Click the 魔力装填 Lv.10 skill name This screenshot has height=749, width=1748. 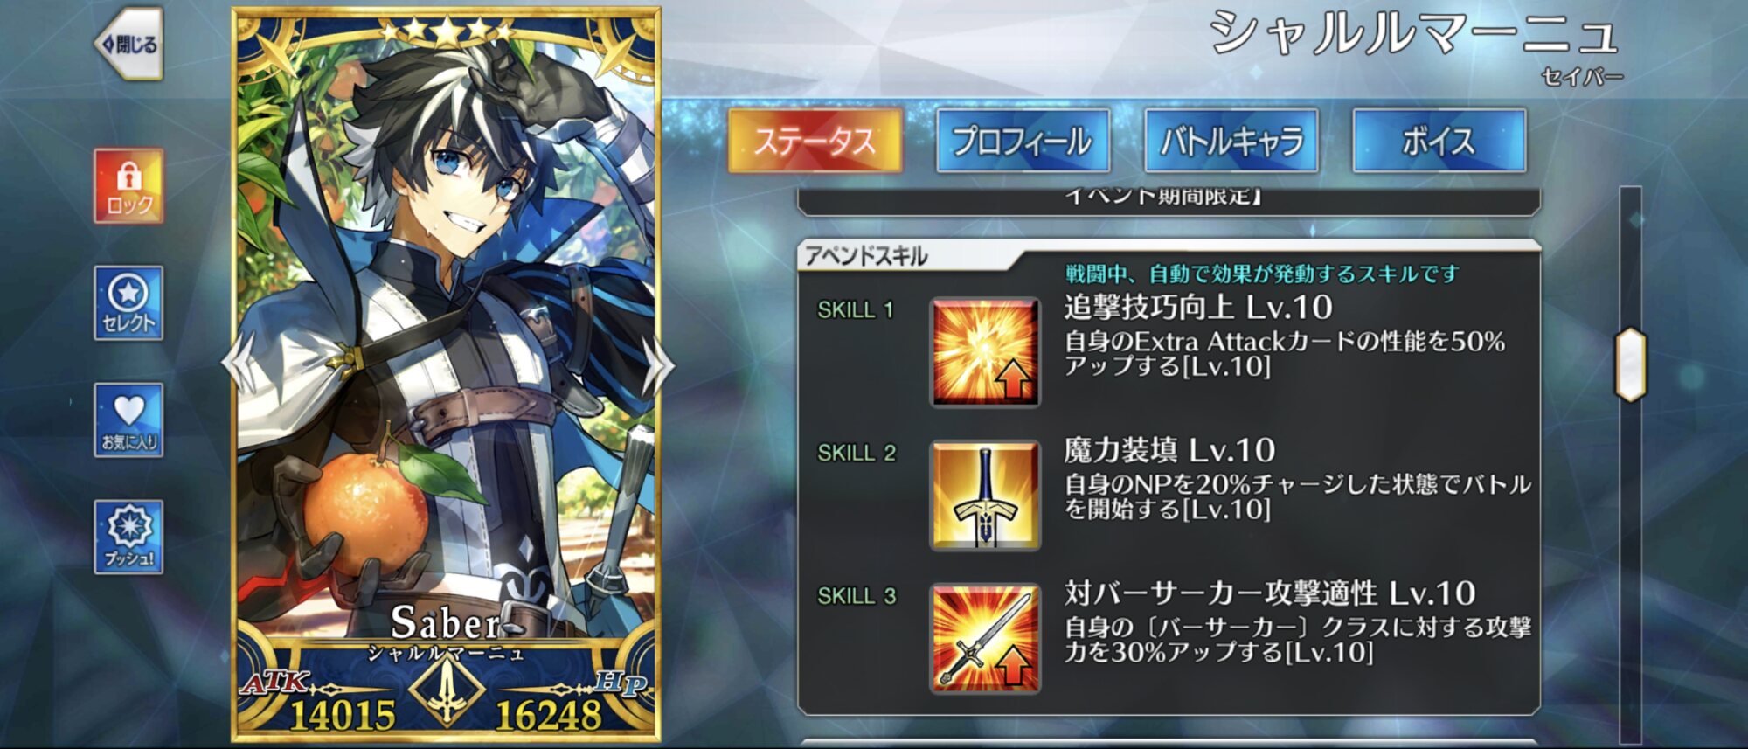pyautogui.click(x=1169, y=450)
